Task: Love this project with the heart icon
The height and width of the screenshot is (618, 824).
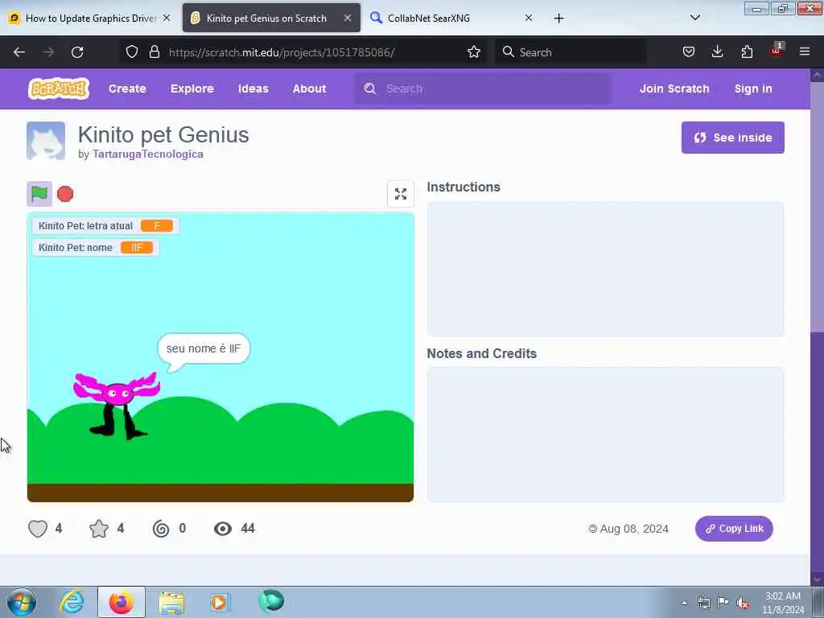Action: pyautogui.click(x=38, y=528)
